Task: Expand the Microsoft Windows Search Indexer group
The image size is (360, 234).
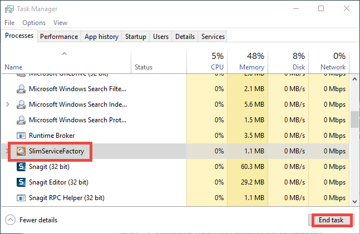Action: click(x=8, y=104)
